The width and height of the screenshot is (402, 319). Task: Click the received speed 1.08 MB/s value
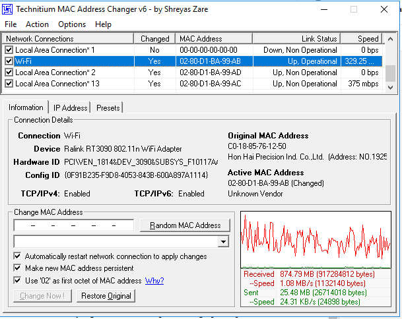(323, 283)
